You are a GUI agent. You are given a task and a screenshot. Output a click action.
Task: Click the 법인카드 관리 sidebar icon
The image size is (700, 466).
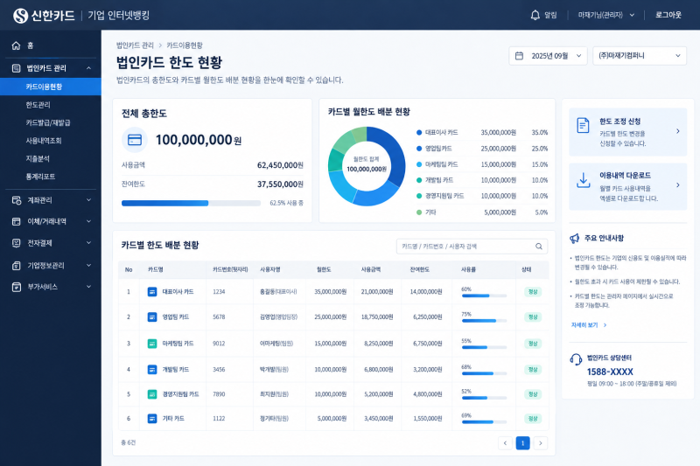[x=16, y=68]
